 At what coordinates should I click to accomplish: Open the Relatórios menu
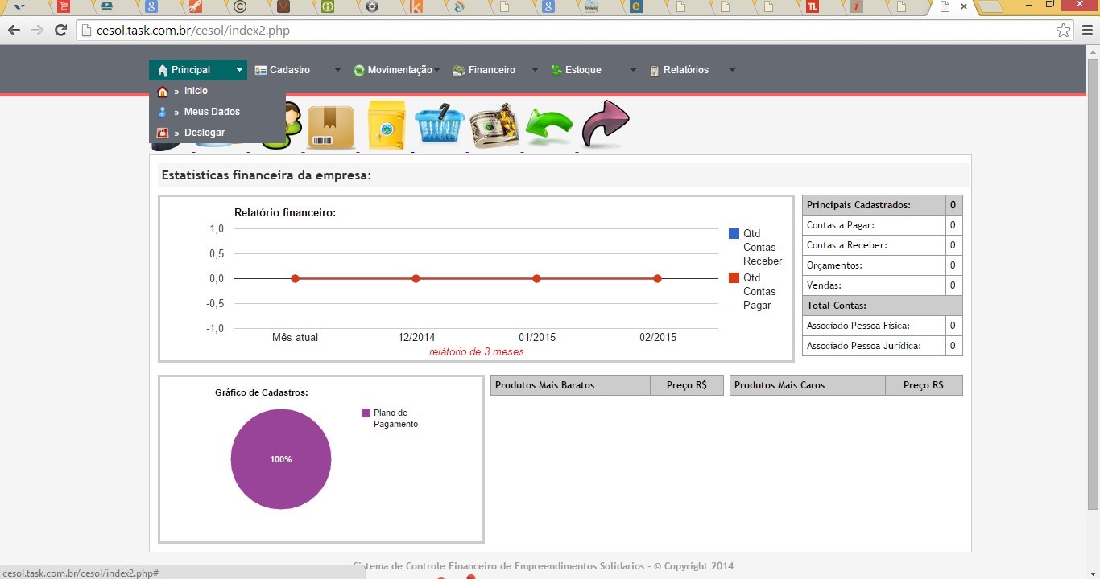685,70
